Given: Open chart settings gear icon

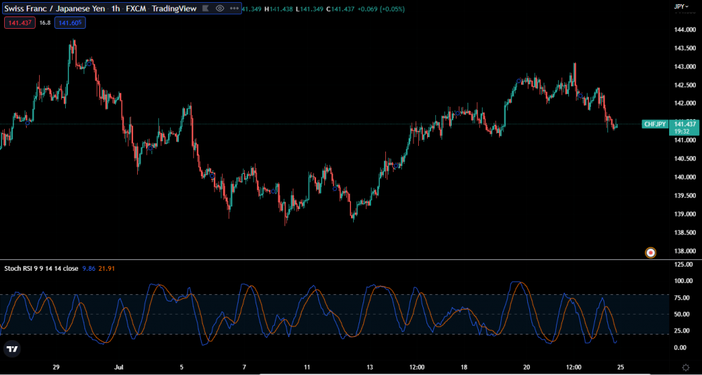Looking at the screenshot, I should tap(684, 367).
